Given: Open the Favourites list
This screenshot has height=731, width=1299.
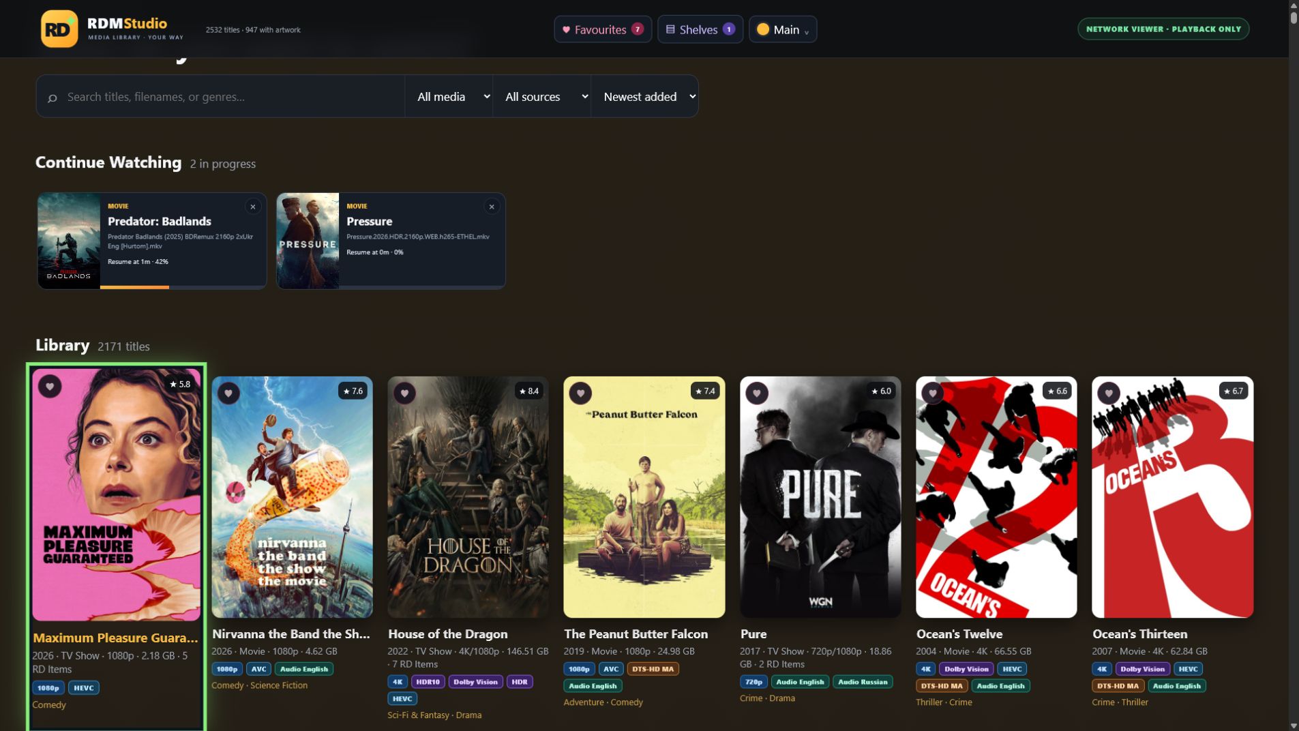Looking at the screenshot, I should tap(603, 29).
